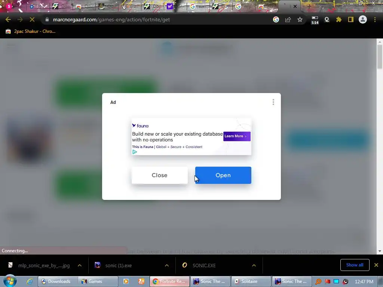Viewport: 383px width, 287px height.
Task: Stop page loading with the X icon
Action: [x=32, y=19]
